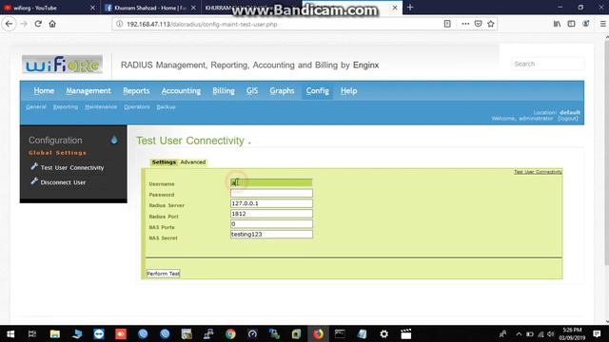Click the wrench icon beside Disconnect User
Viewport: 609px width, 342px height.
tap(34, 181)
